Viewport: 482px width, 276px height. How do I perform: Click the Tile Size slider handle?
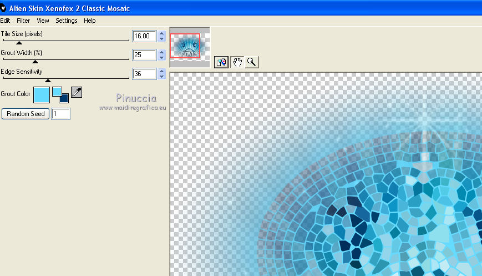pos(19,43)
